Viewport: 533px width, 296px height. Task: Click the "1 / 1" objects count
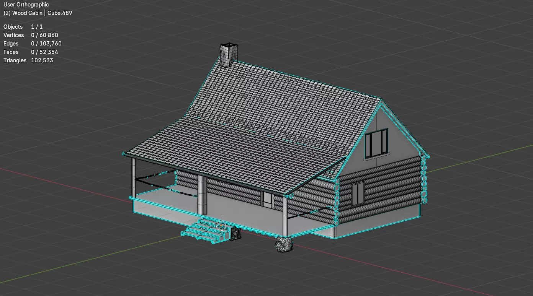[x=37, y=27]
